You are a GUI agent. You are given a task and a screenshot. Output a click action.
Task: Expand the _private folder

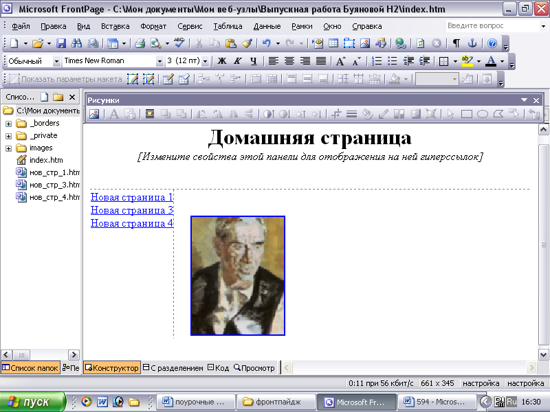click(9, 136)
